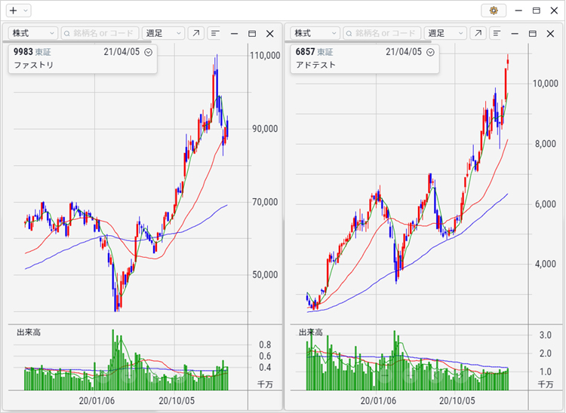
Task: Expand the circled chevron in アドテスト info box
Action: pos(430,52)
